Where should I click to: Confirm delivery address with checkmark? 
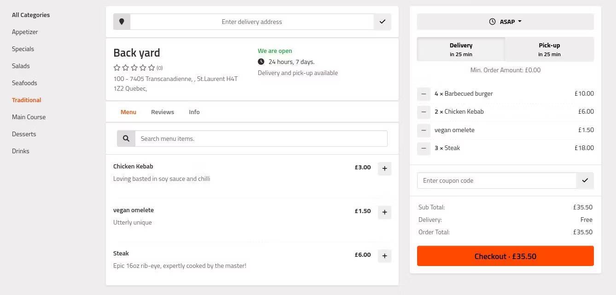pyautogui.click(x=382, y=22)
